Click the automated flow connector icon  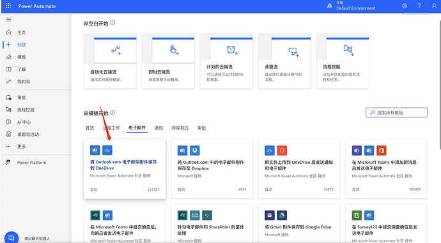116,50
